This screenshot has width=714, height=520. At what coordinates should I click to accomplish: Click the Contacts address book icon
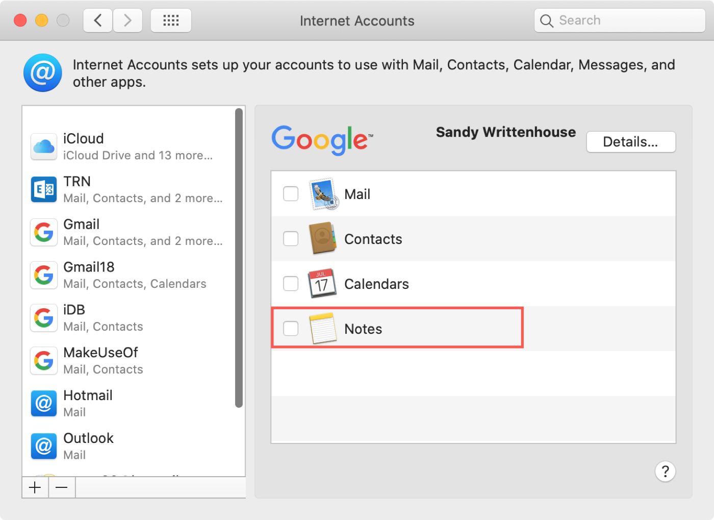point(323,238)
